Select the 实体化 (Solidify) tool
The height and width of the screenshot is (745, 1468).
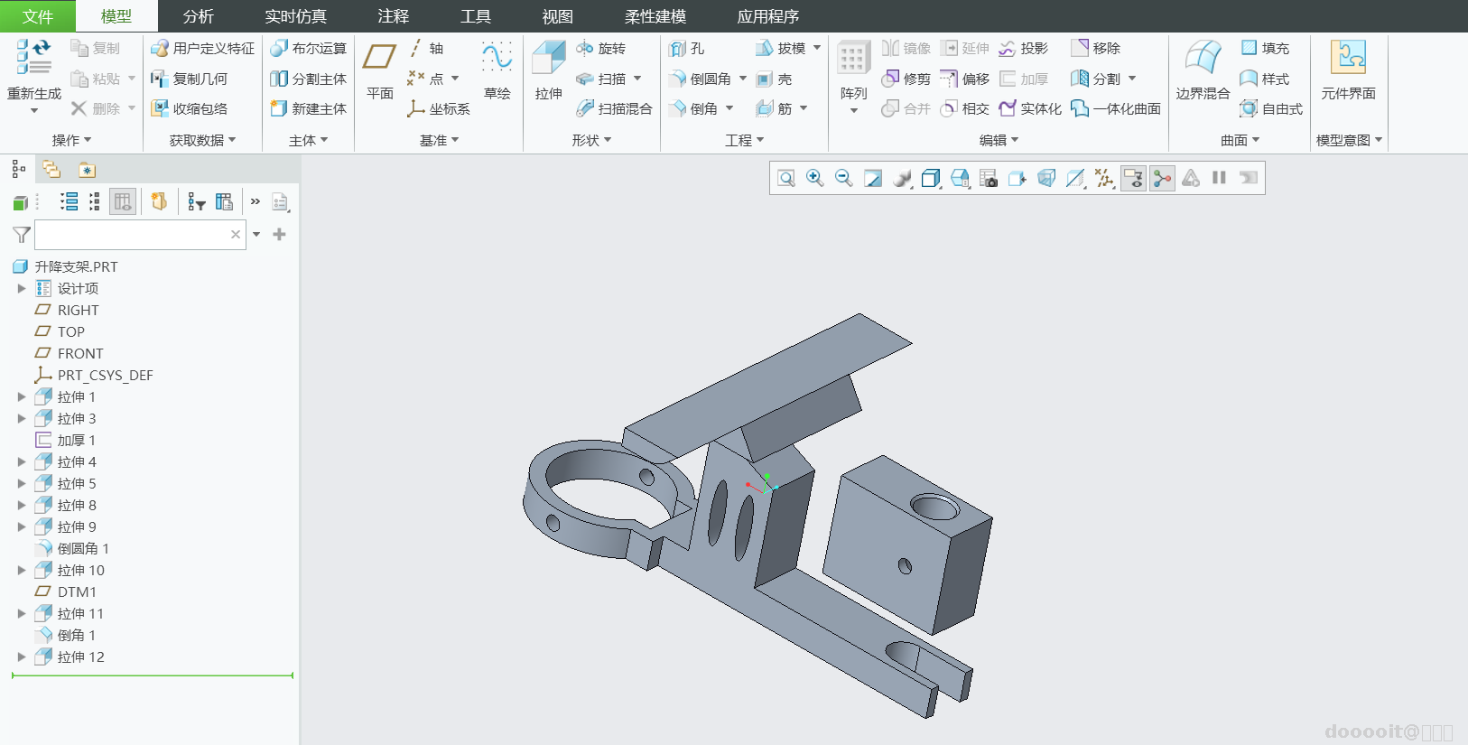coord(1030,108)
